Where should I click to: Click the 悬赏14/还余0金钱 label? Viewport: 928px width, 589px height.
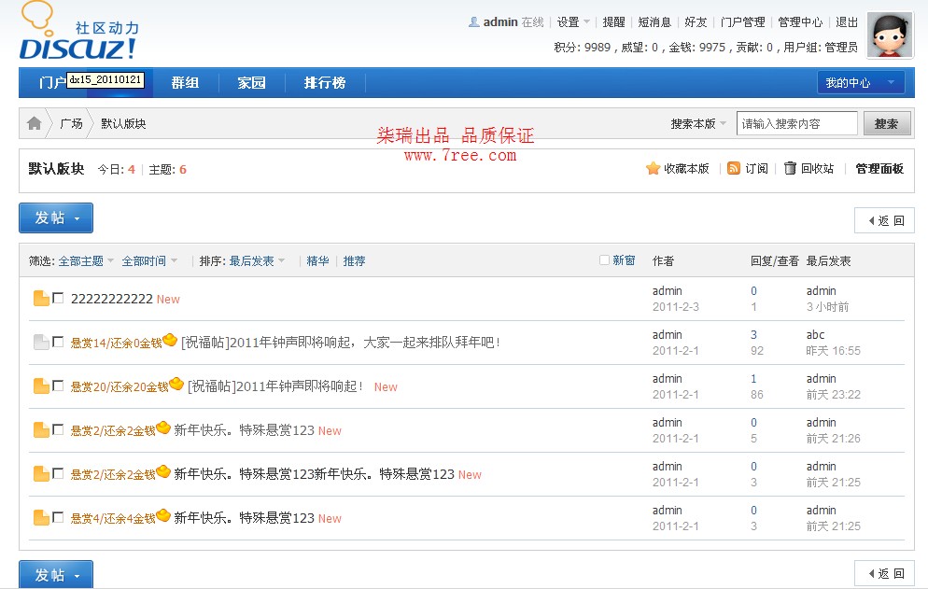[x=116, y=343]
